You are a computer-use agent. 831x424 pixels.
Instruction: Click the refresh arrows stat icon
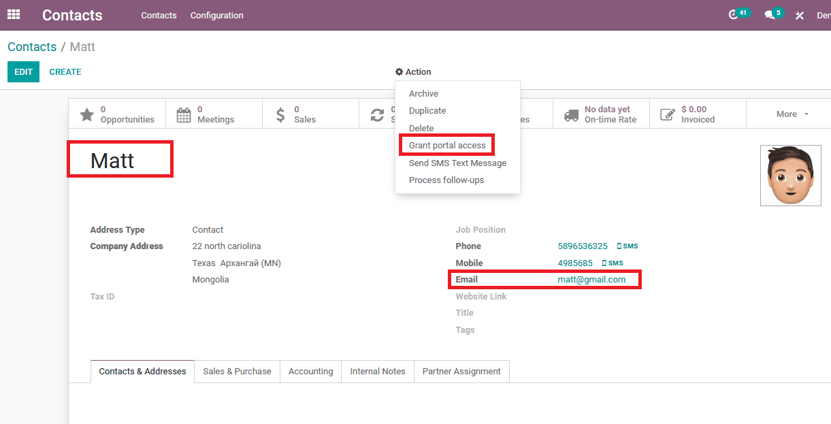(377, 114)
